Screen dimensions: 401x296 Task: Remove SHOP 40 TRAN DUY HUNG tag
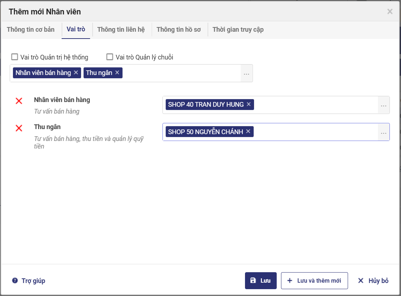pos(249,105)
